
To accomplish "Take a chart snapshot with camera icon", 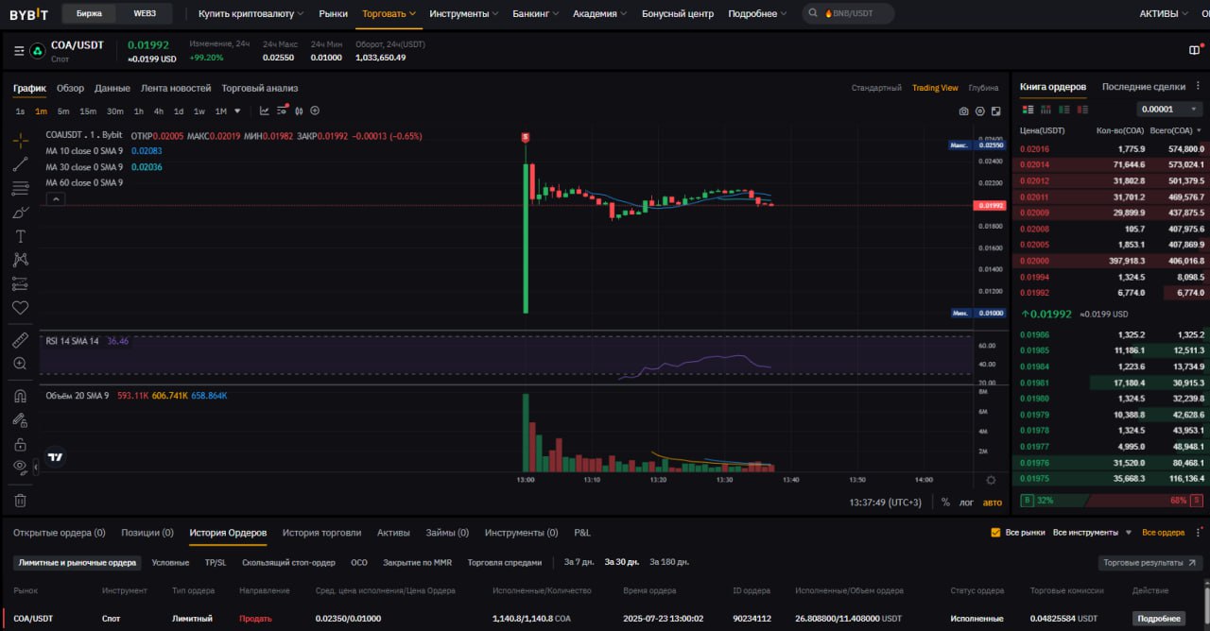I will (963, 111).
